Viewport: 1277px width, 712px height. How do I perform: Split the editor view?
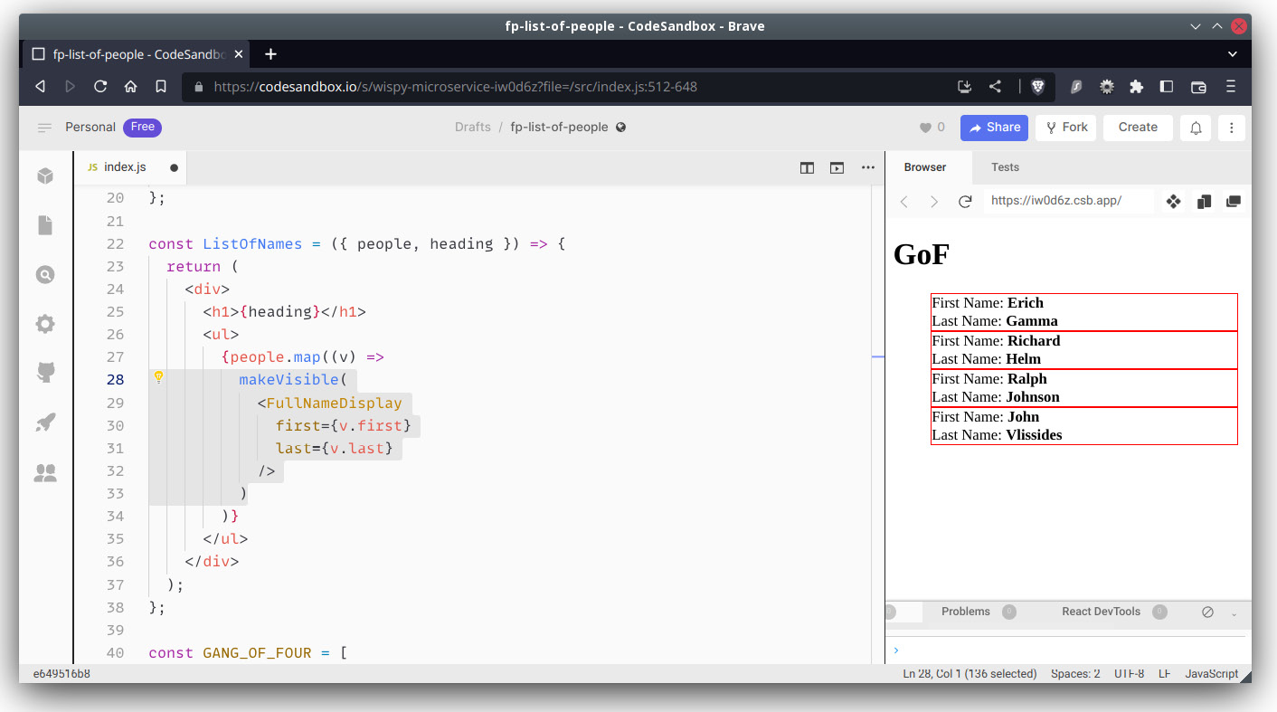click(806, 167)
